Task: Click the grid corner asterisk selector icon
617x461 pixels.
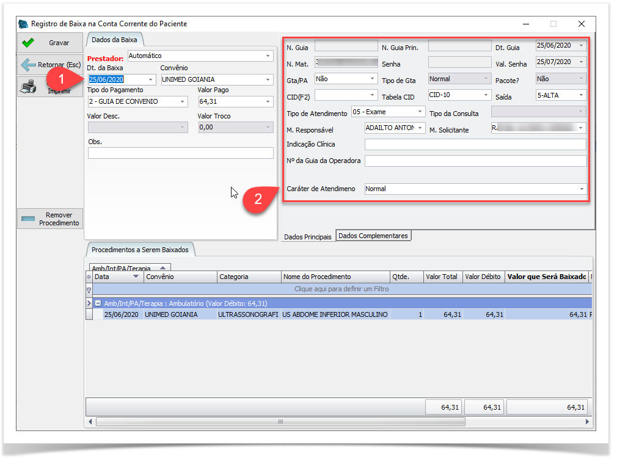Action: pos(89,277)
